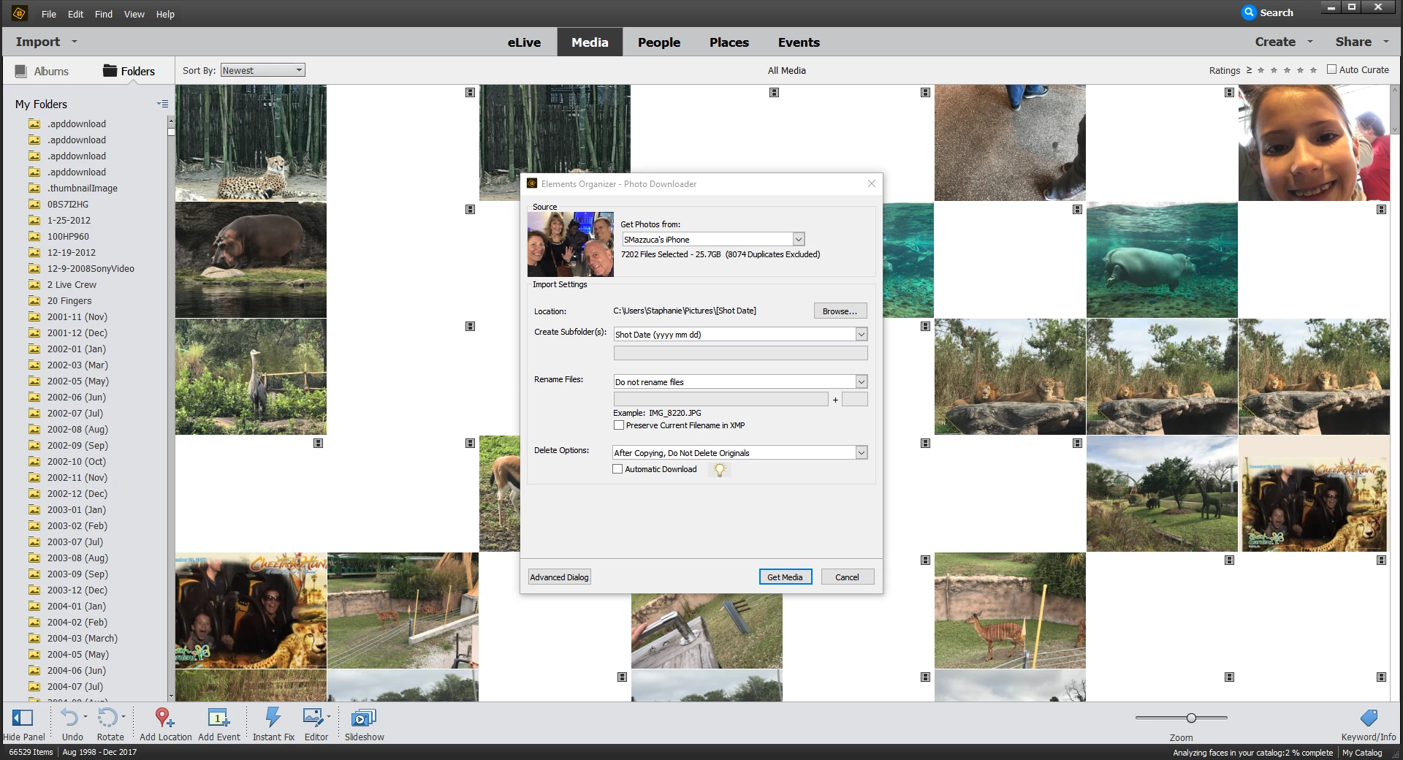Image resolution: width=1403 pixels, height=760 pixels.
Task: Open Instant Fix lightning icon
Action: [x=273, y=718]
